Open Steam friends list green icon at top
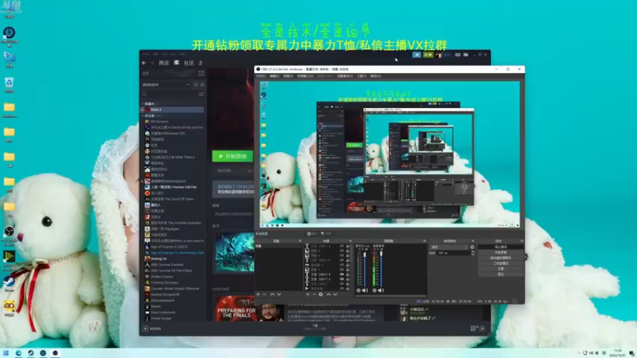Viewport: 637px width, 358px height. (x=428, y=54)
